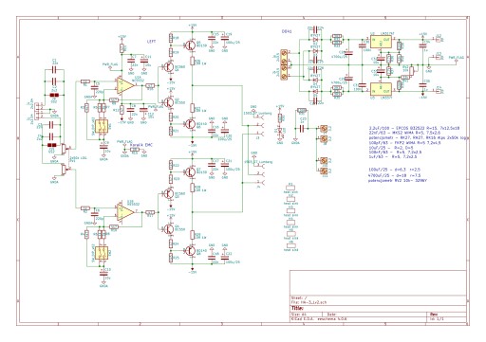Select the LED symbol under the +15V resistor
Screen dimensions: 486x342
[280, 132]
